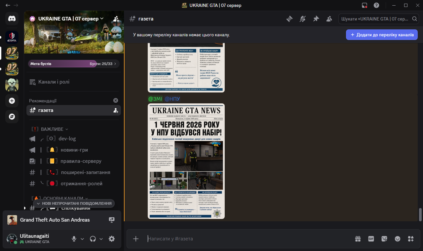Click the газета channel title in header

146,19
